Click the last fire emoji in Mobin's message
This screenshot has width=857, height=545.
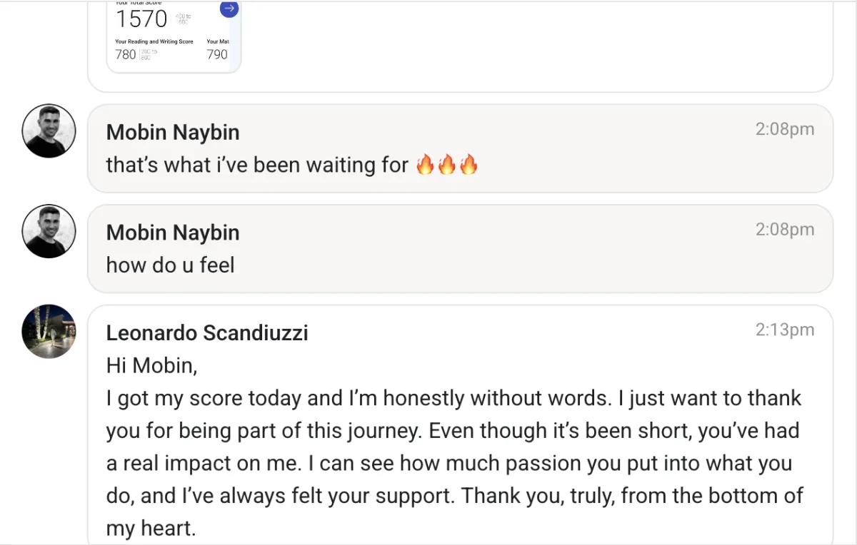pyautogui.click(x=468, y=165)
